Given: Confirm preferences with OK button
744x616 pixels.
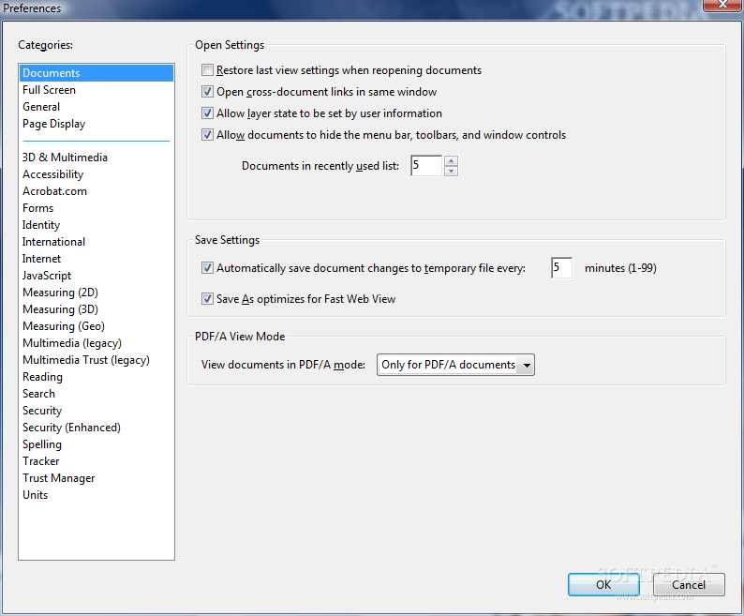Looking at the screenshot, I should pos(603,585).
